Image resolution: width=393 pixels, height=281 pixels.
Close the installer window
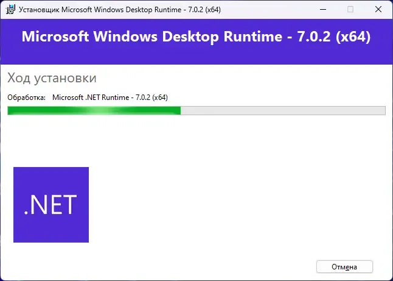pos(378,10)
